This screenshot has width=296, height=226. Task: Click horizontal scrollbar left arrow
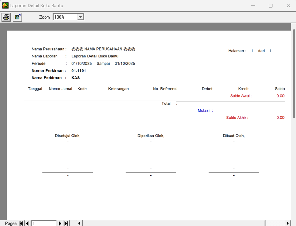[79, 223]
